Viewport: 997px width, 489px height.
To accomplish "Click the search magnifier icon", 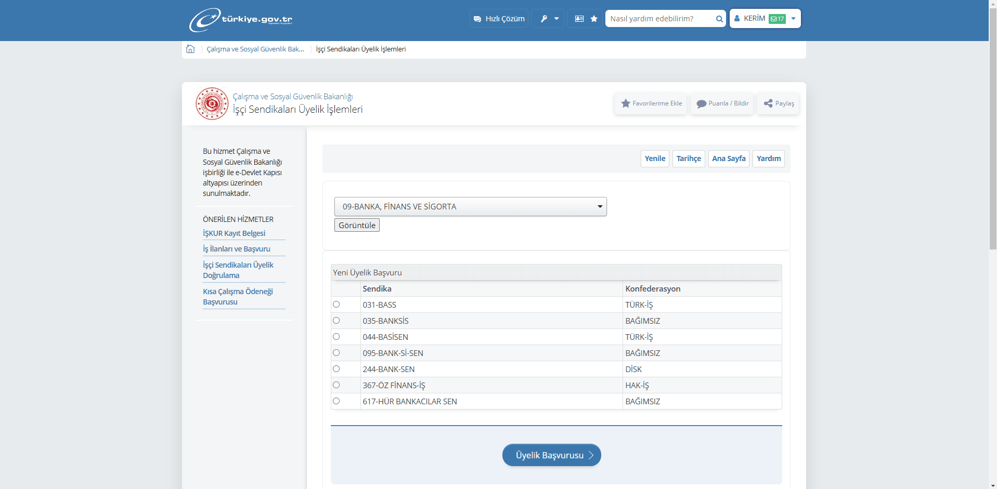I will [719, 19].
